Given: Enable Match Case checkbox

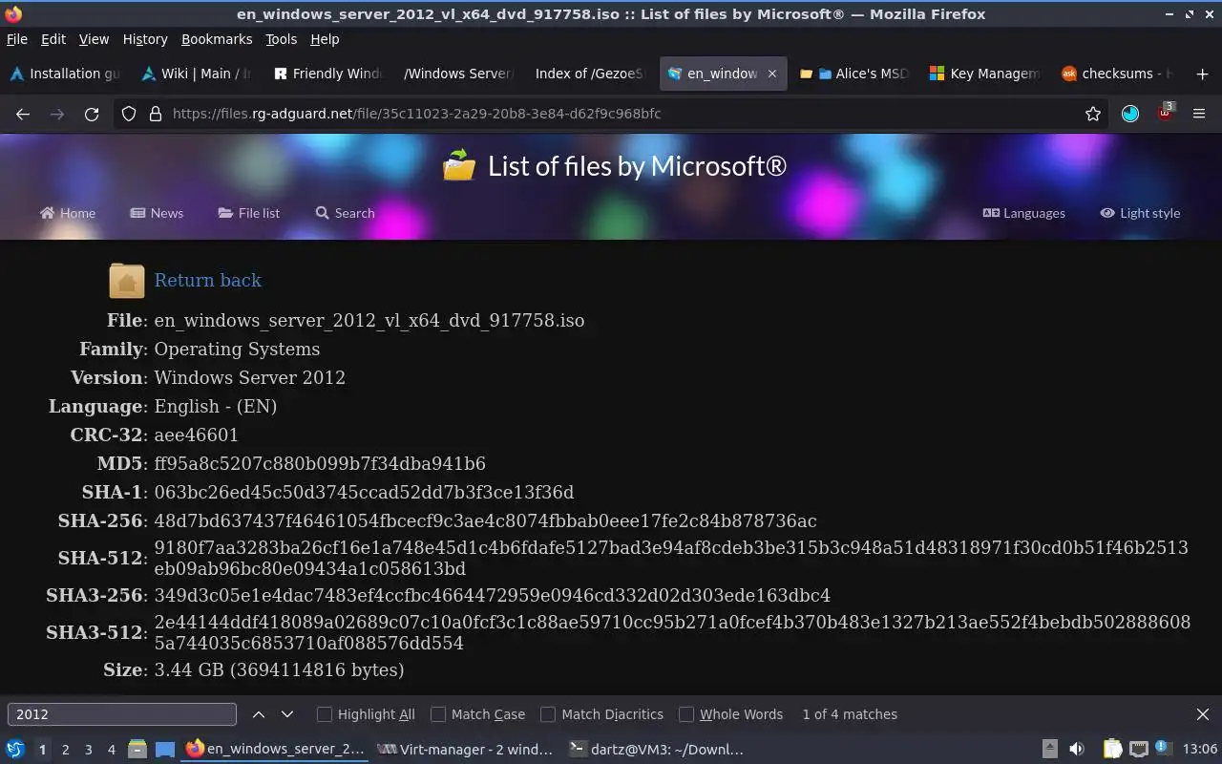Looking at the screenshot, I should [x=438, y=714].
